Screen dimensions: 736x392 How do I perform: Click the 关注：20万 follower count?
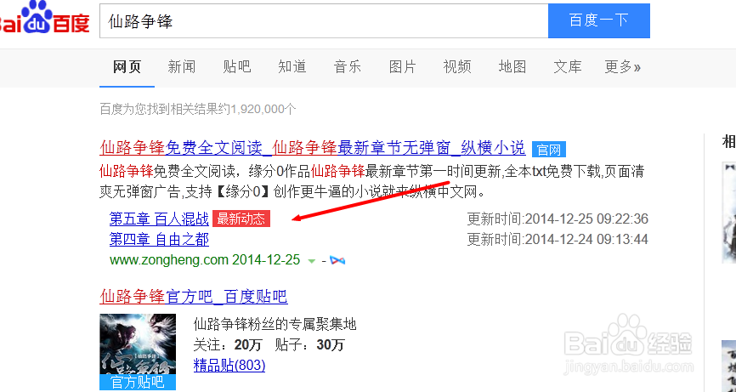(227, 345)
